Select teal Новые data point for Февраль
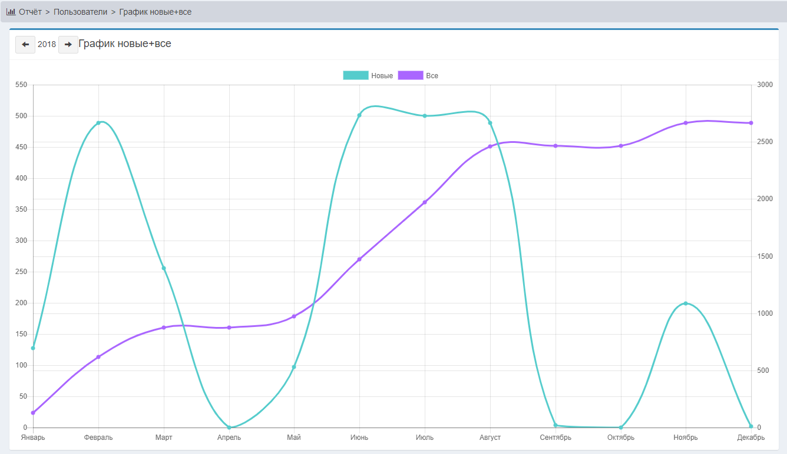Viewport: 787px width, 454px height. tap(98, 123)
